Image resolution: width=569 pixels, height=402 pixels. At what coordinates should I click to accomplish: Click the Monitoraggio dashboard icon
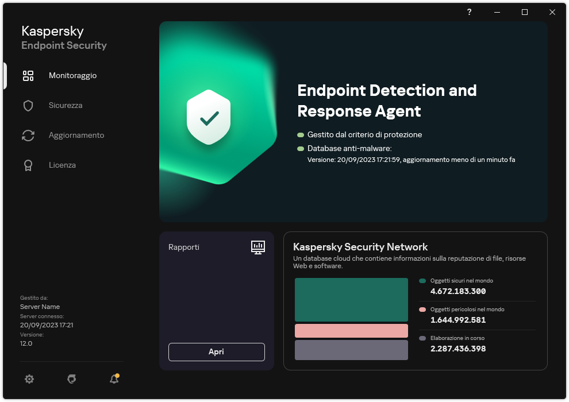pyautogui.click(x=28, y=76)
